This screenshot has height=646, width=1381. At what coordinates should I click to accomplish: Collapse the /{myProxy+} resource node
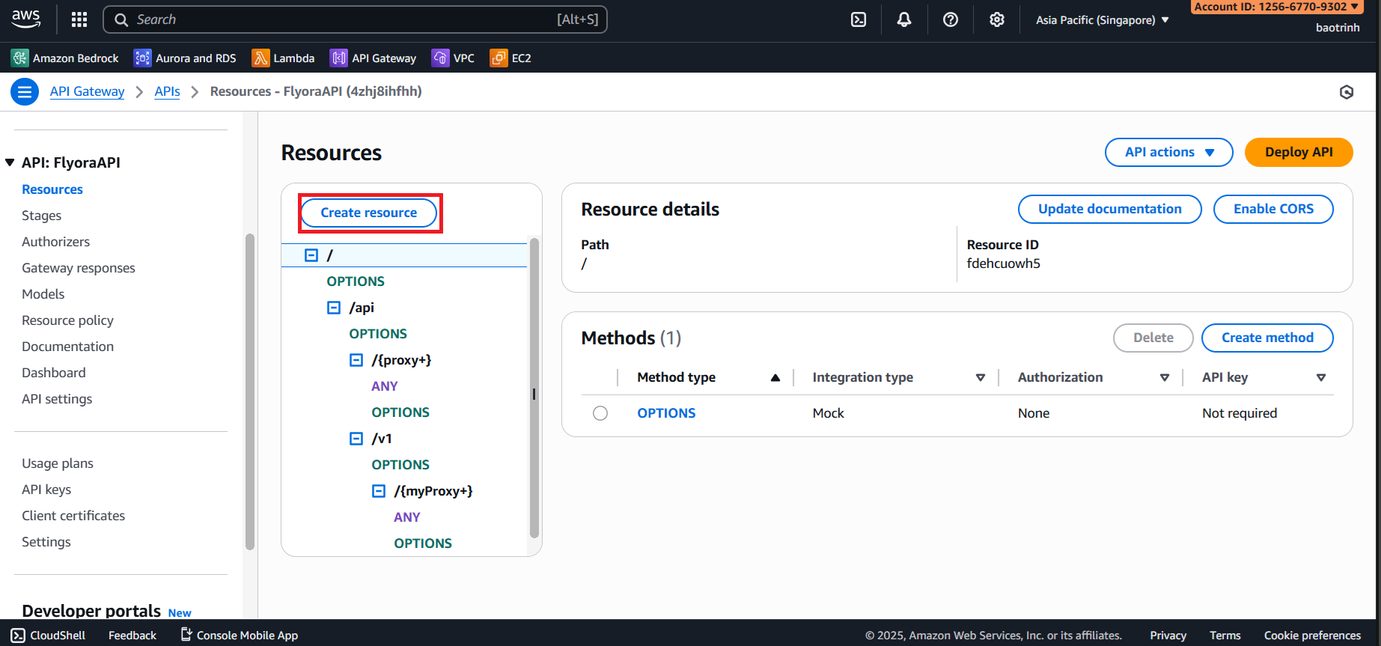pos(379,491)
